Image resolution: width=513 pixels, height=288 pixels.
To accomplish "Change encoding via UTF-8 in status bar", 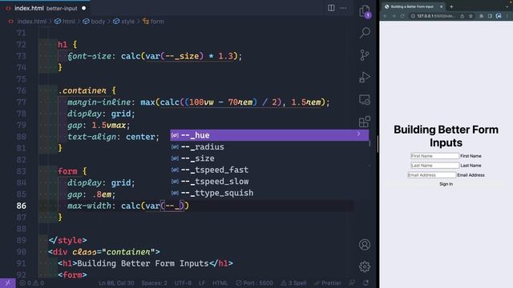I will tap(183, 283).
